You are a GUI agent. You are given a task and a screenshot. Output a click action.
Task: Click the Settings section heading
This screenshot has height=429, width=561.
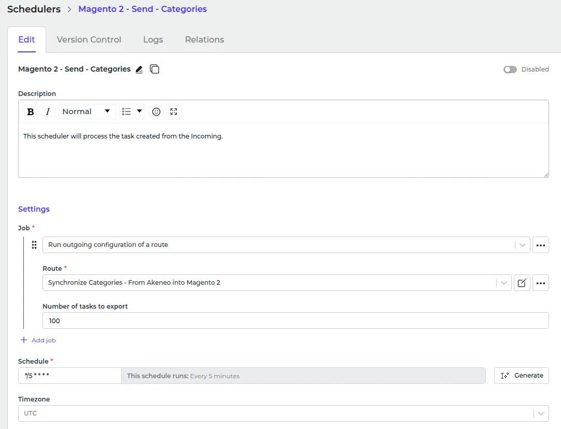34,209
